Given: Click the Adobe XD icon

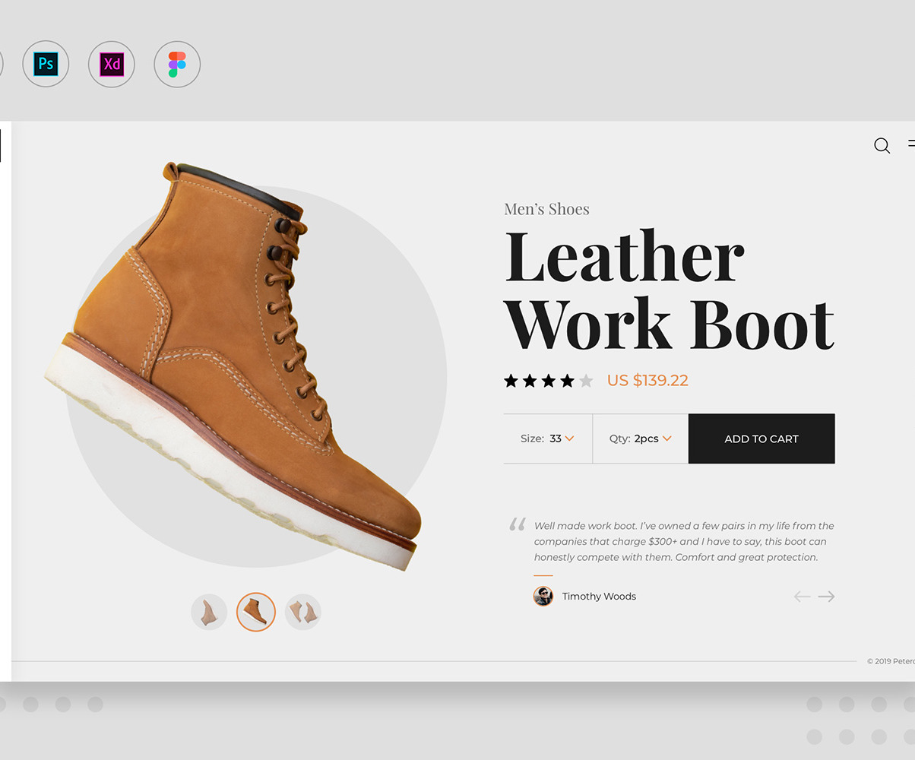Looking at the screenshot, I should click(112, 64).
